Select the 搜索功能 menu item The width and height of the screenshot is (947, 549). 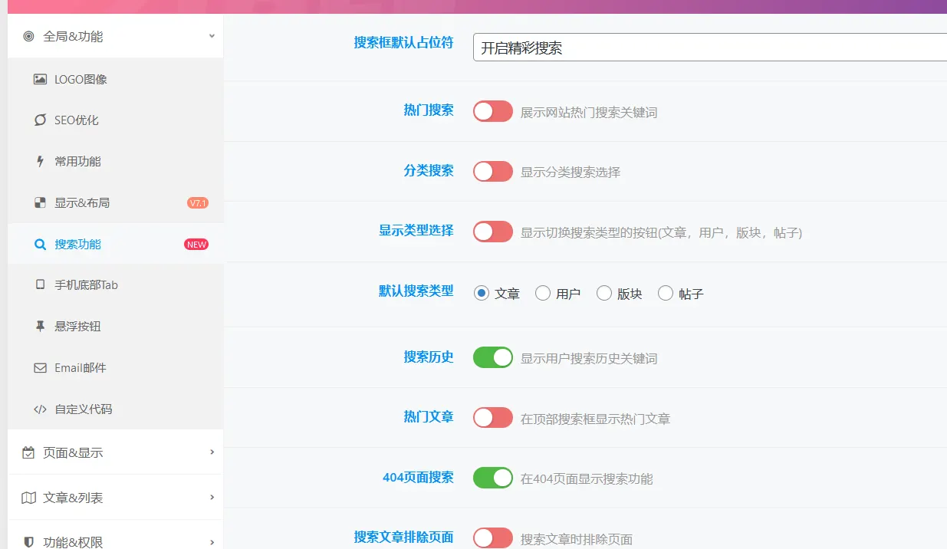pyautogui.click(x=116, y=244)
